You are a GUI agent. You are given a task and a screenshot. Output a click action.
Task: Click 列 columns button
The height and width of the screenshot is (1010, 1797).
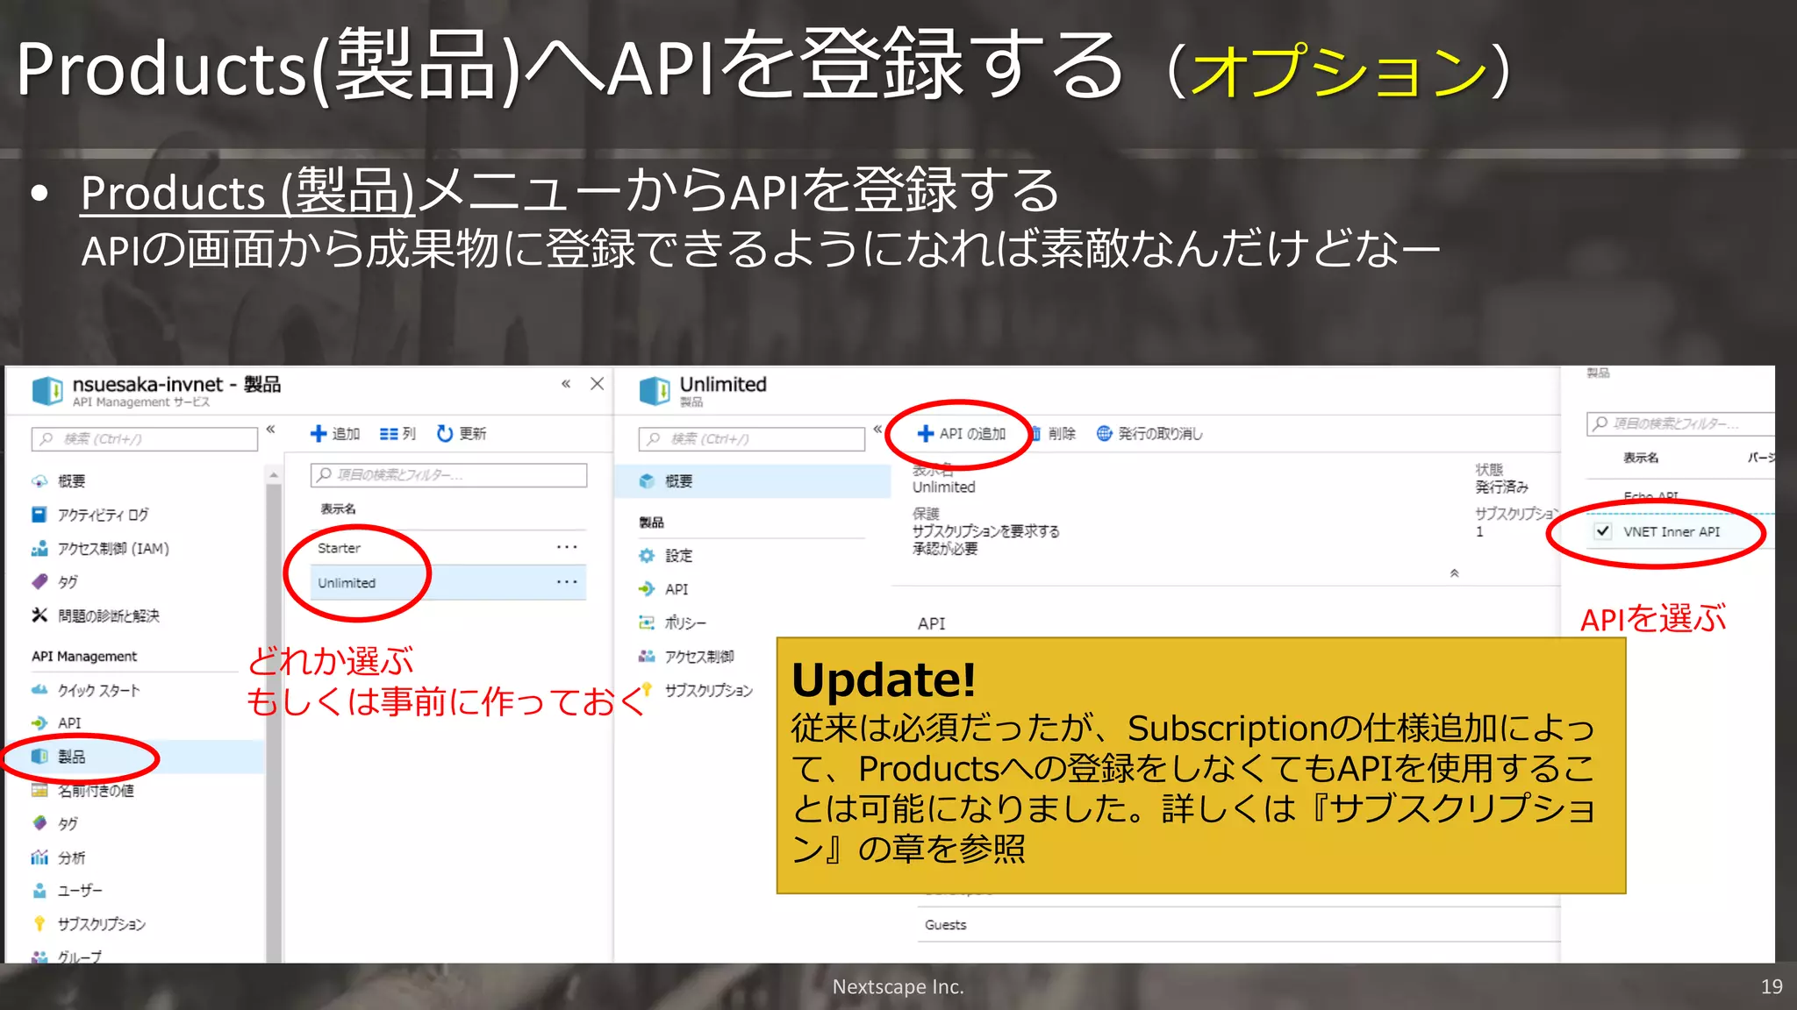397,433
